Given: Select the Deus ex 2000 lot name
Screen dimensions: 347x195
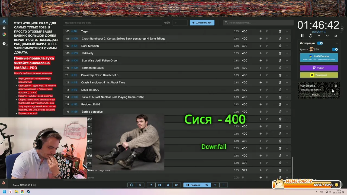Looking at the screenshot, I should (x=90, y=90).
